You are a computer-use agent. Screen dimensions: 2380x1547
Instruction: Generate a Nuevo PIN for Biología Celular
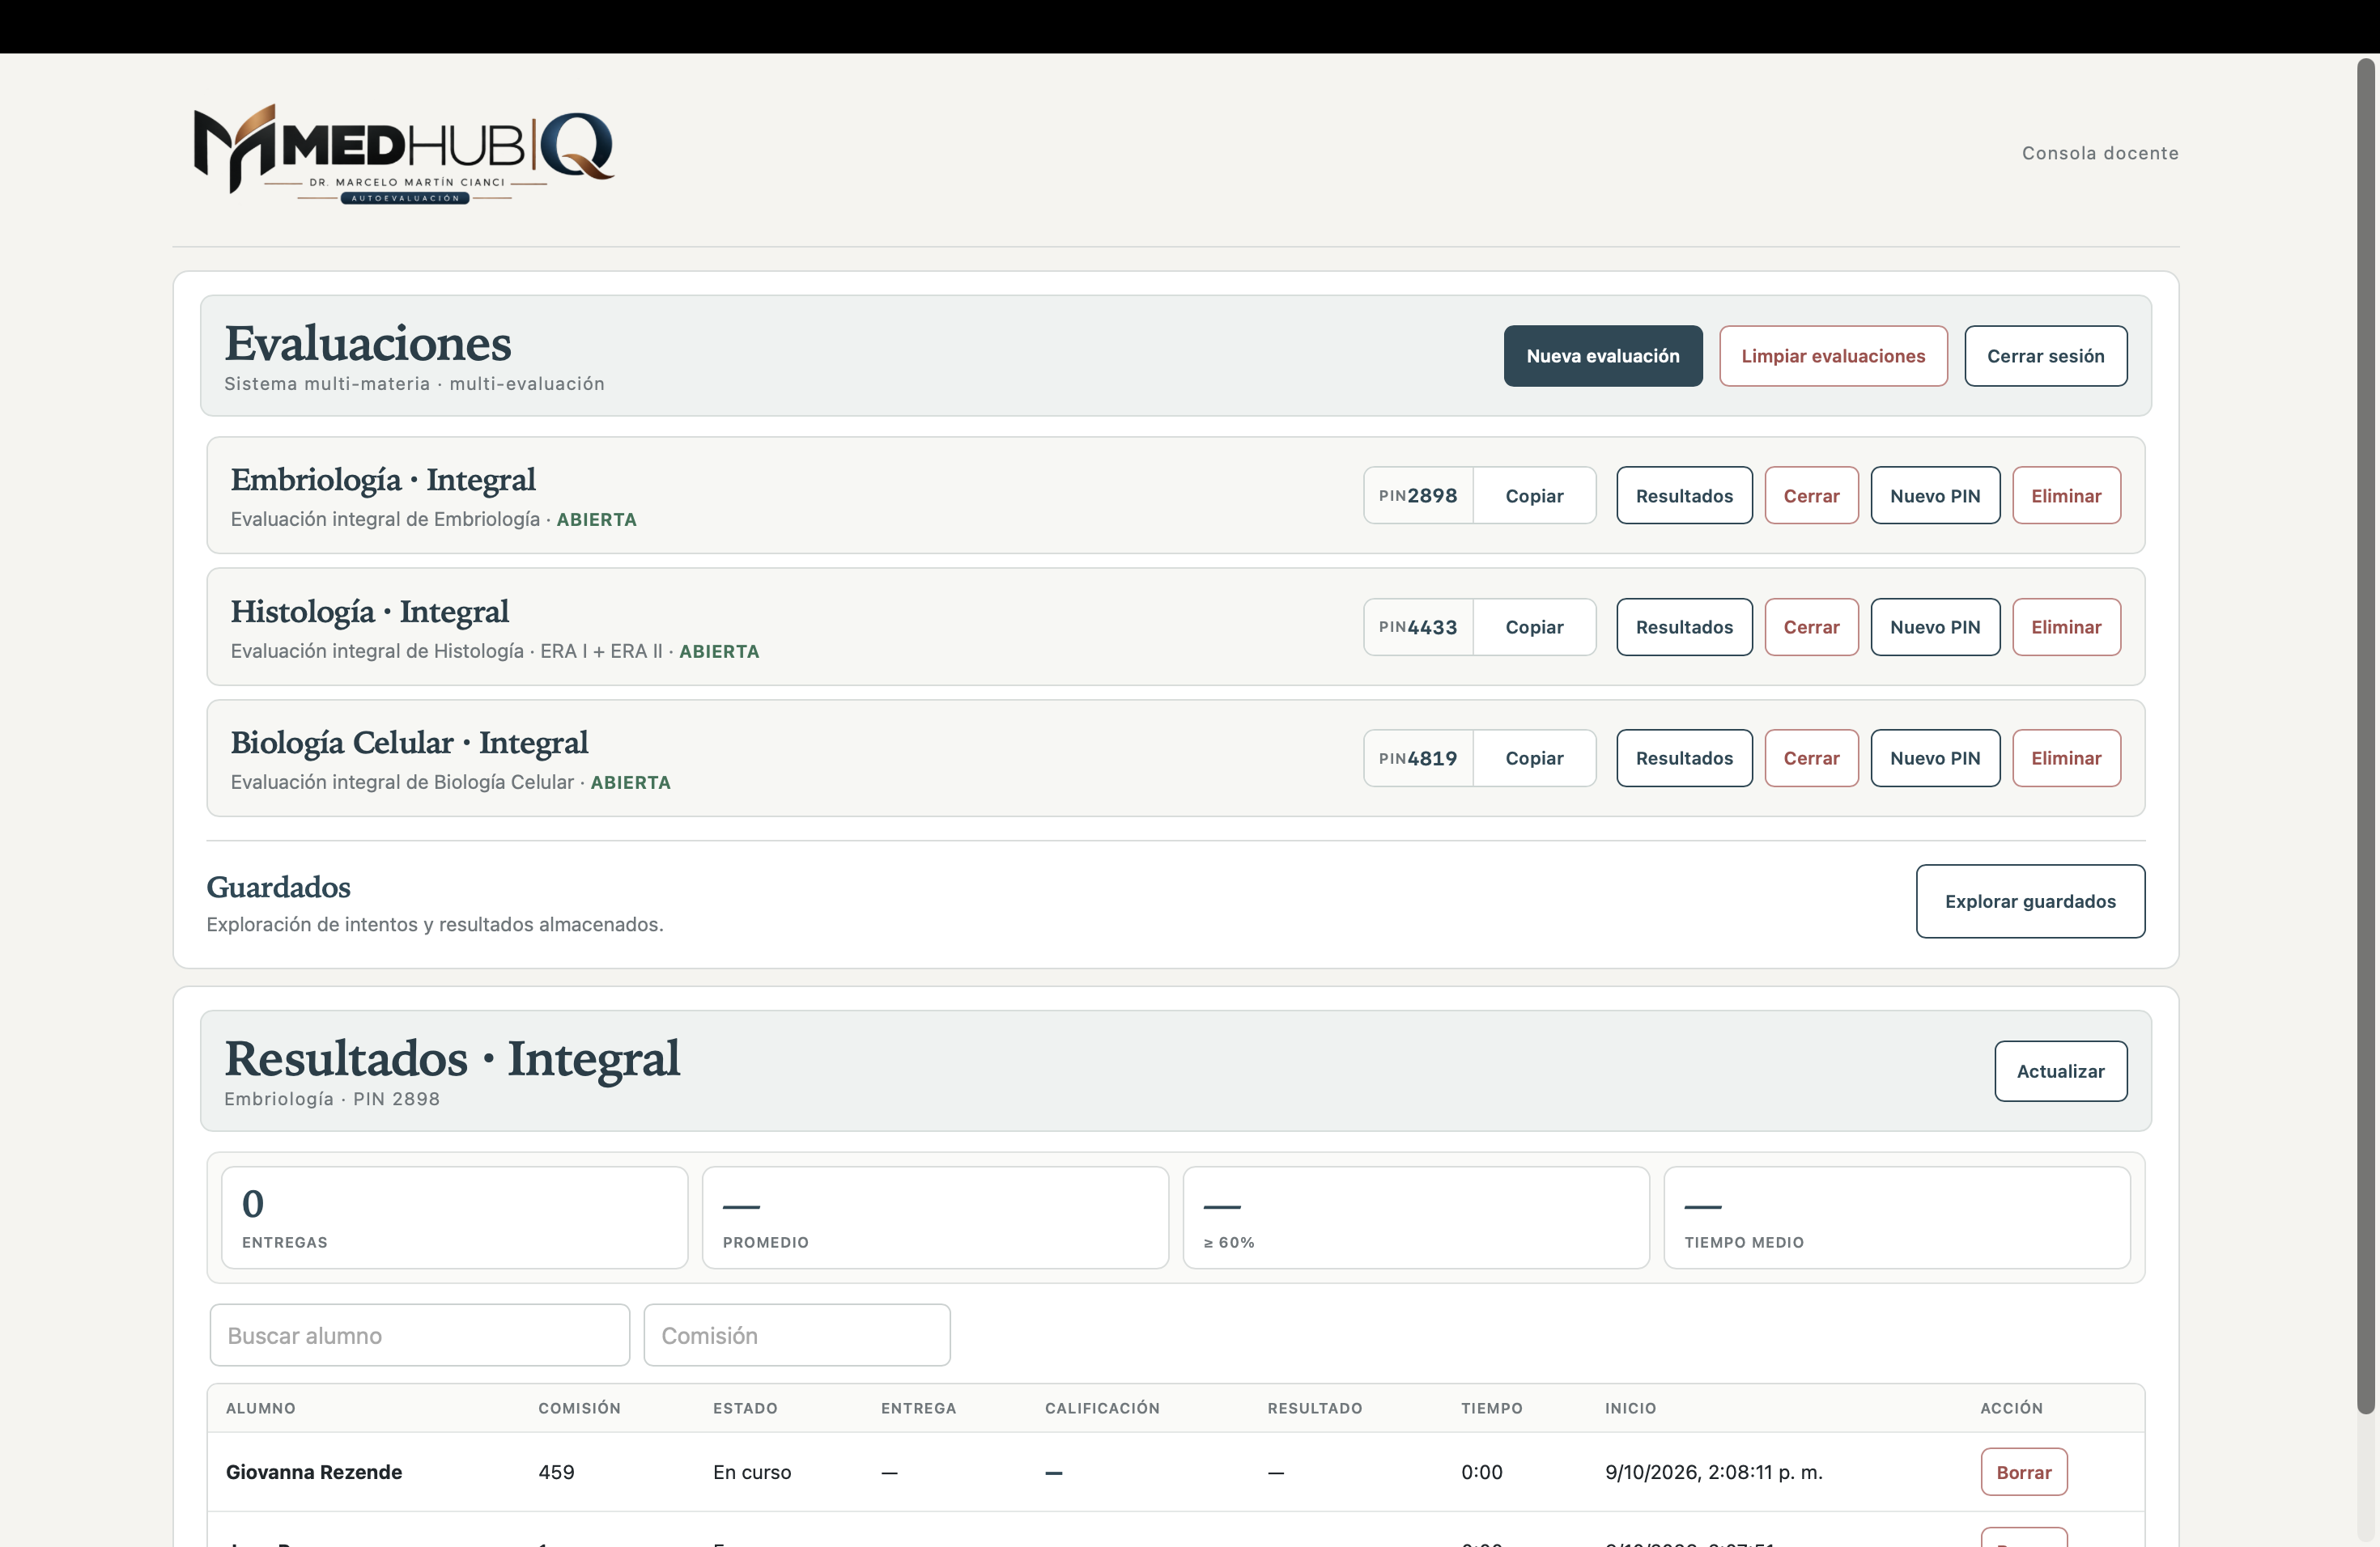click(x=1934, y=757)
